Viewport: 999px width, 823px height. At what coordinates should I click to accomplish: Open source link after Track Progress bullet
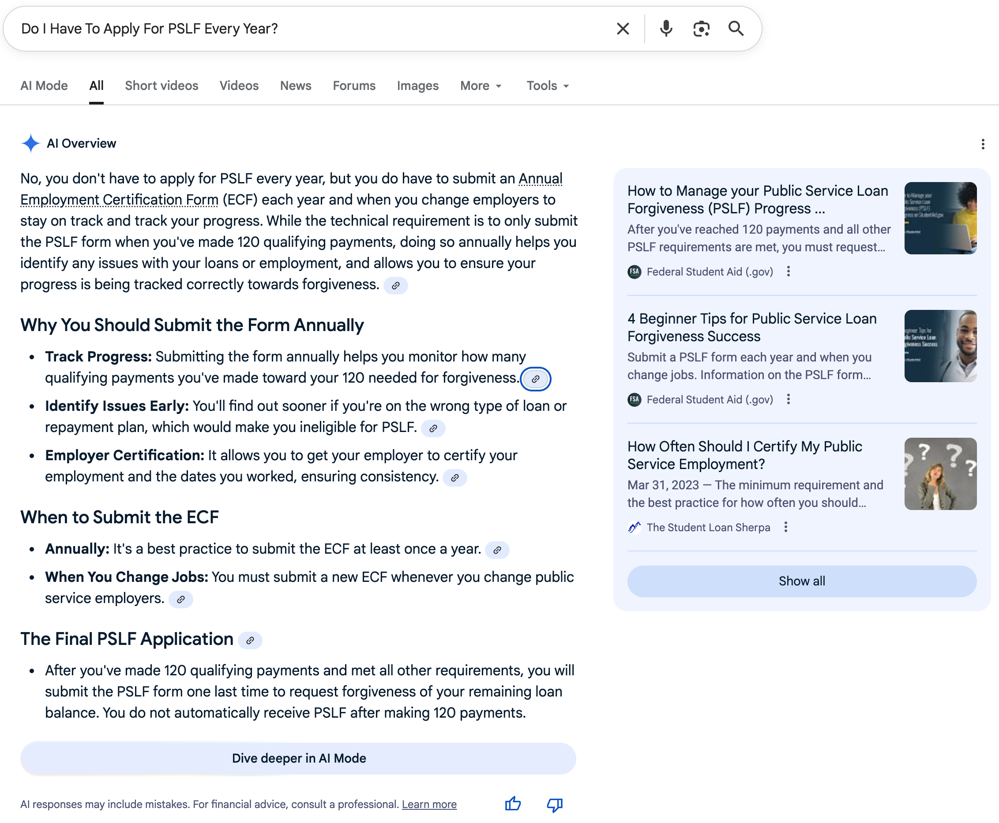(x=535, y=379)
